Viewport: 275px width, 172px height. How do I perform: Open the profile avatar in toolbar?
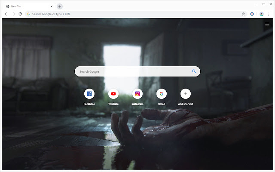pyautogui.click(x=262, y=14)
